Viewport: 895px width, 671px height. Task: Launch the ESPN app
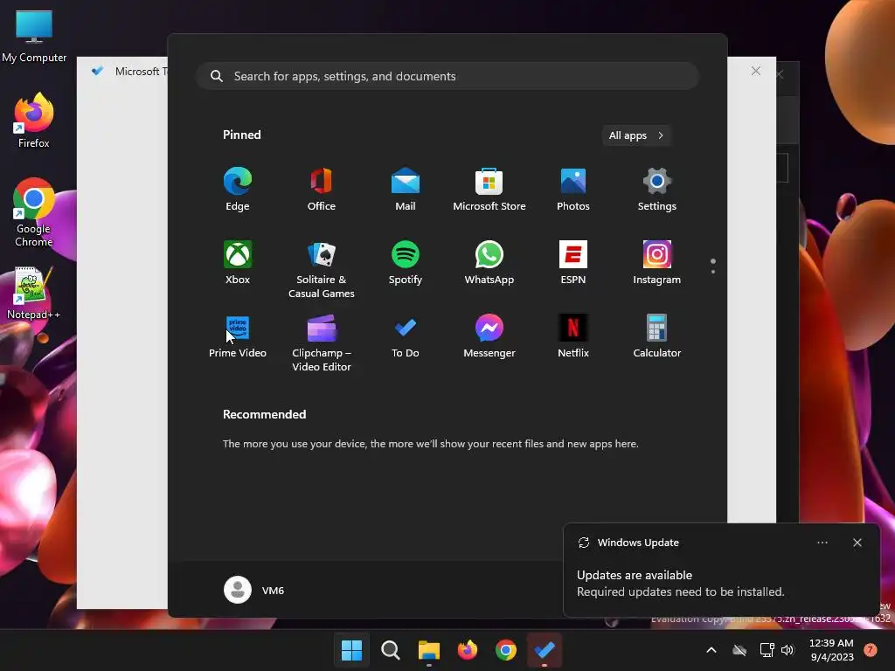click(x=573, y=264)
